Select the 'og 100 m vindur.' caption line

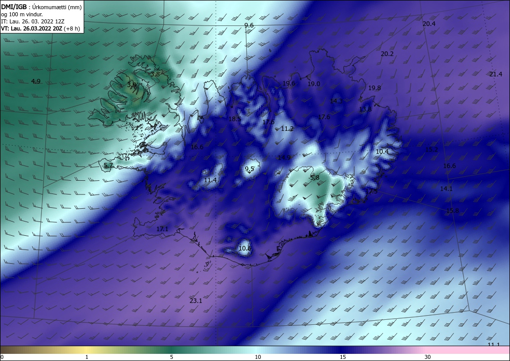point(22,14)
